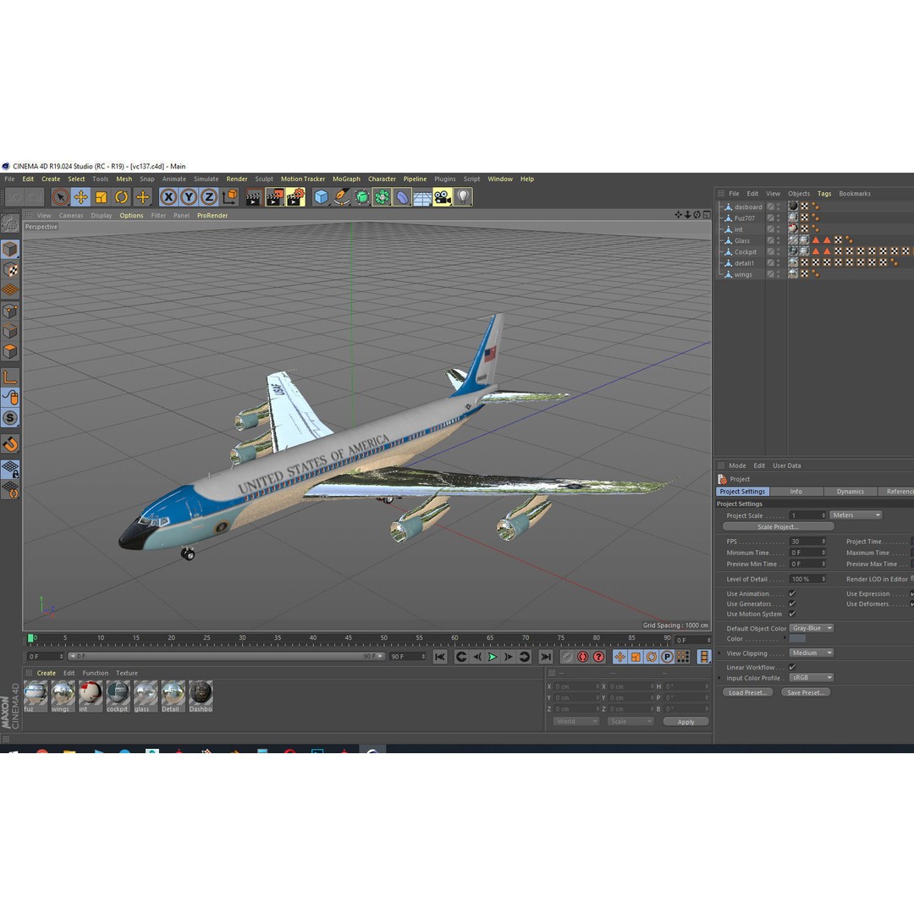Open viewport Options menu
The height and width of the screenshot is (914, 914).
(x=131, y=216)
